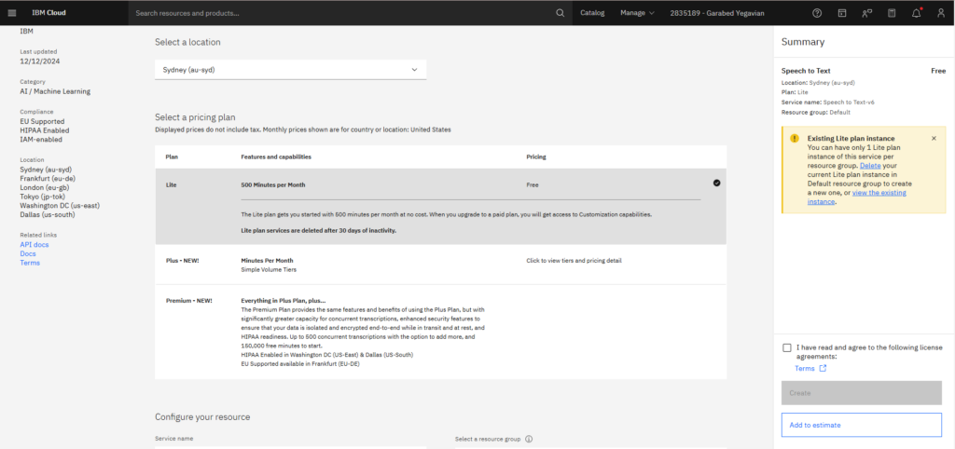Click the search magnifier icon
The width and height of the screenshot is (955, 449).
561,13
